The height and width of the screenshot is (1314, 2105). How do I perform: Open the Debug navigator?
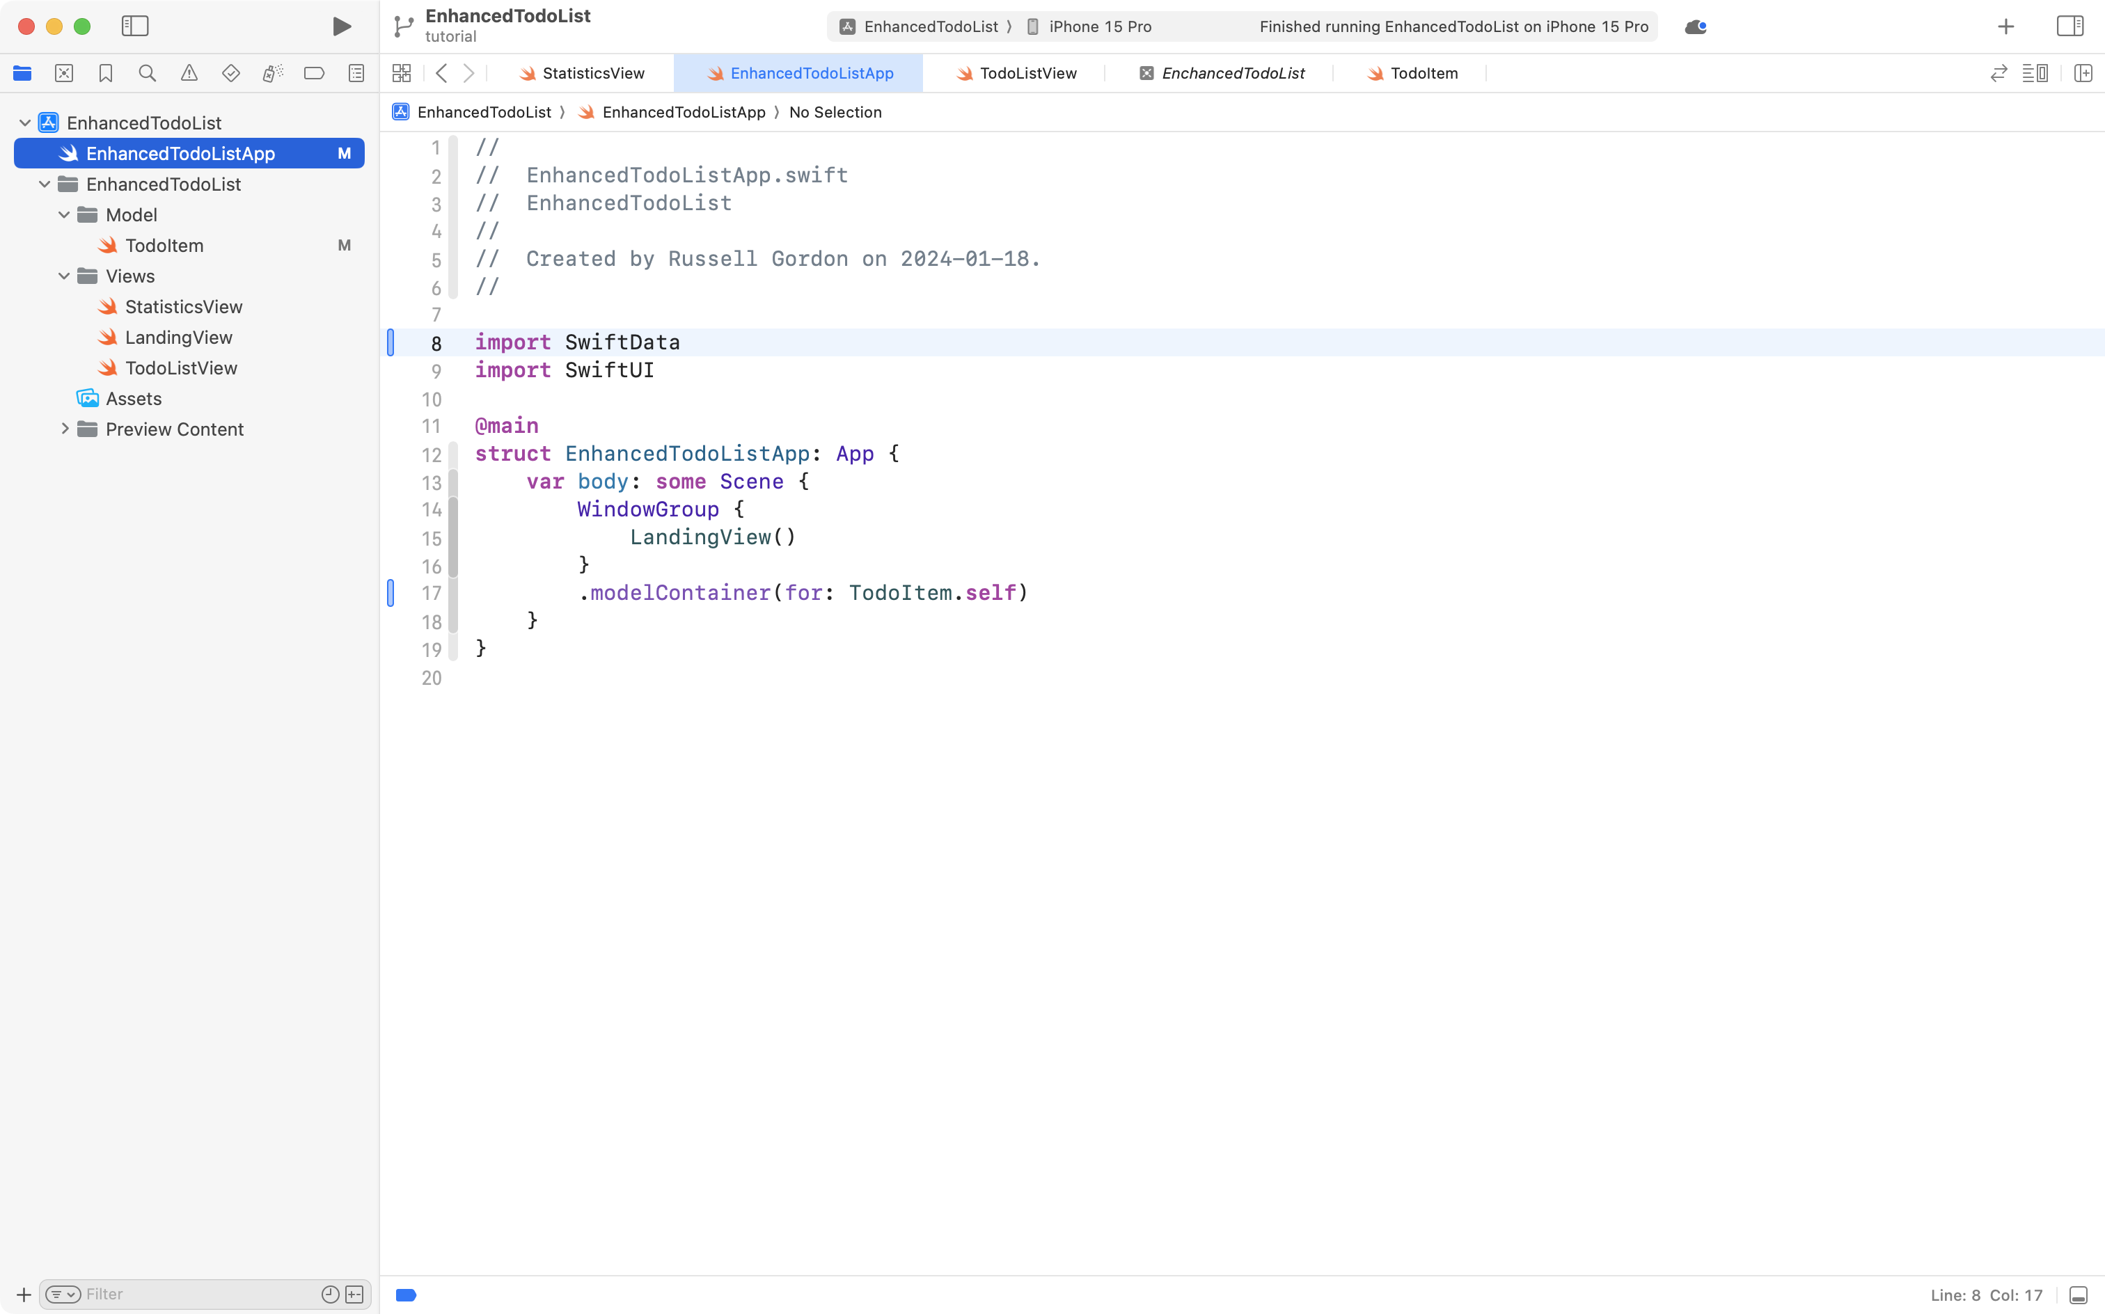272,73
